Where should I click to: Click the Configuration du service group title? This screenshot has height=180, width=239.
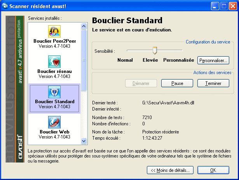click(x=208, y=42)
